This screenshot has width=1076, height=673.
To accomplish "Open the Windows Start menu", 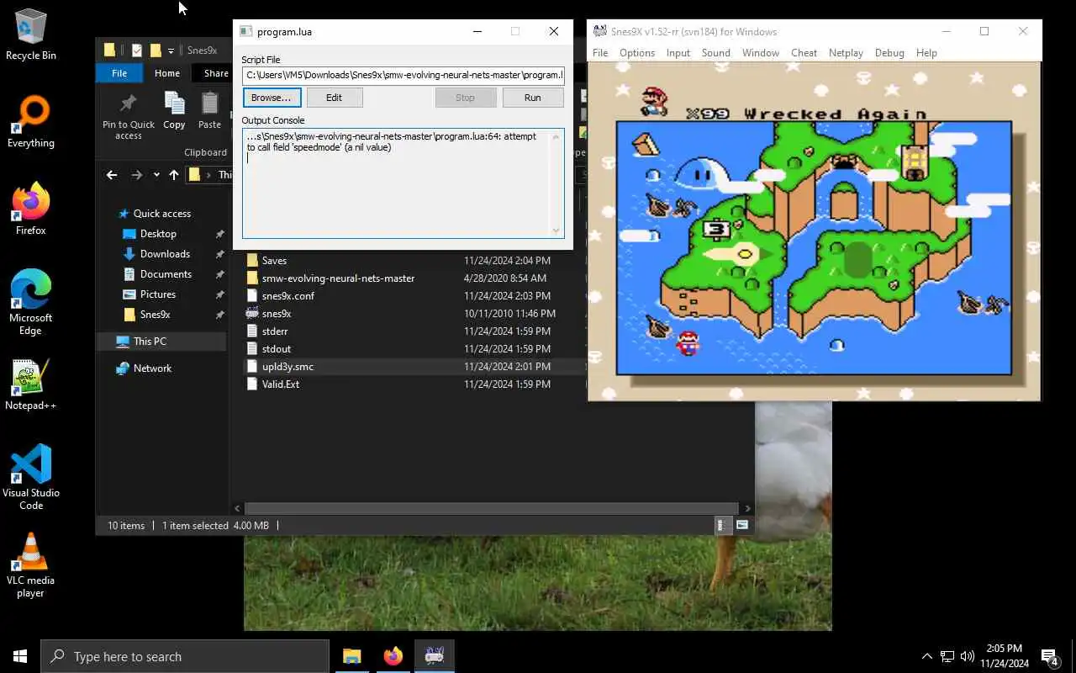I will pyautogui.click(x=20, y=656).
